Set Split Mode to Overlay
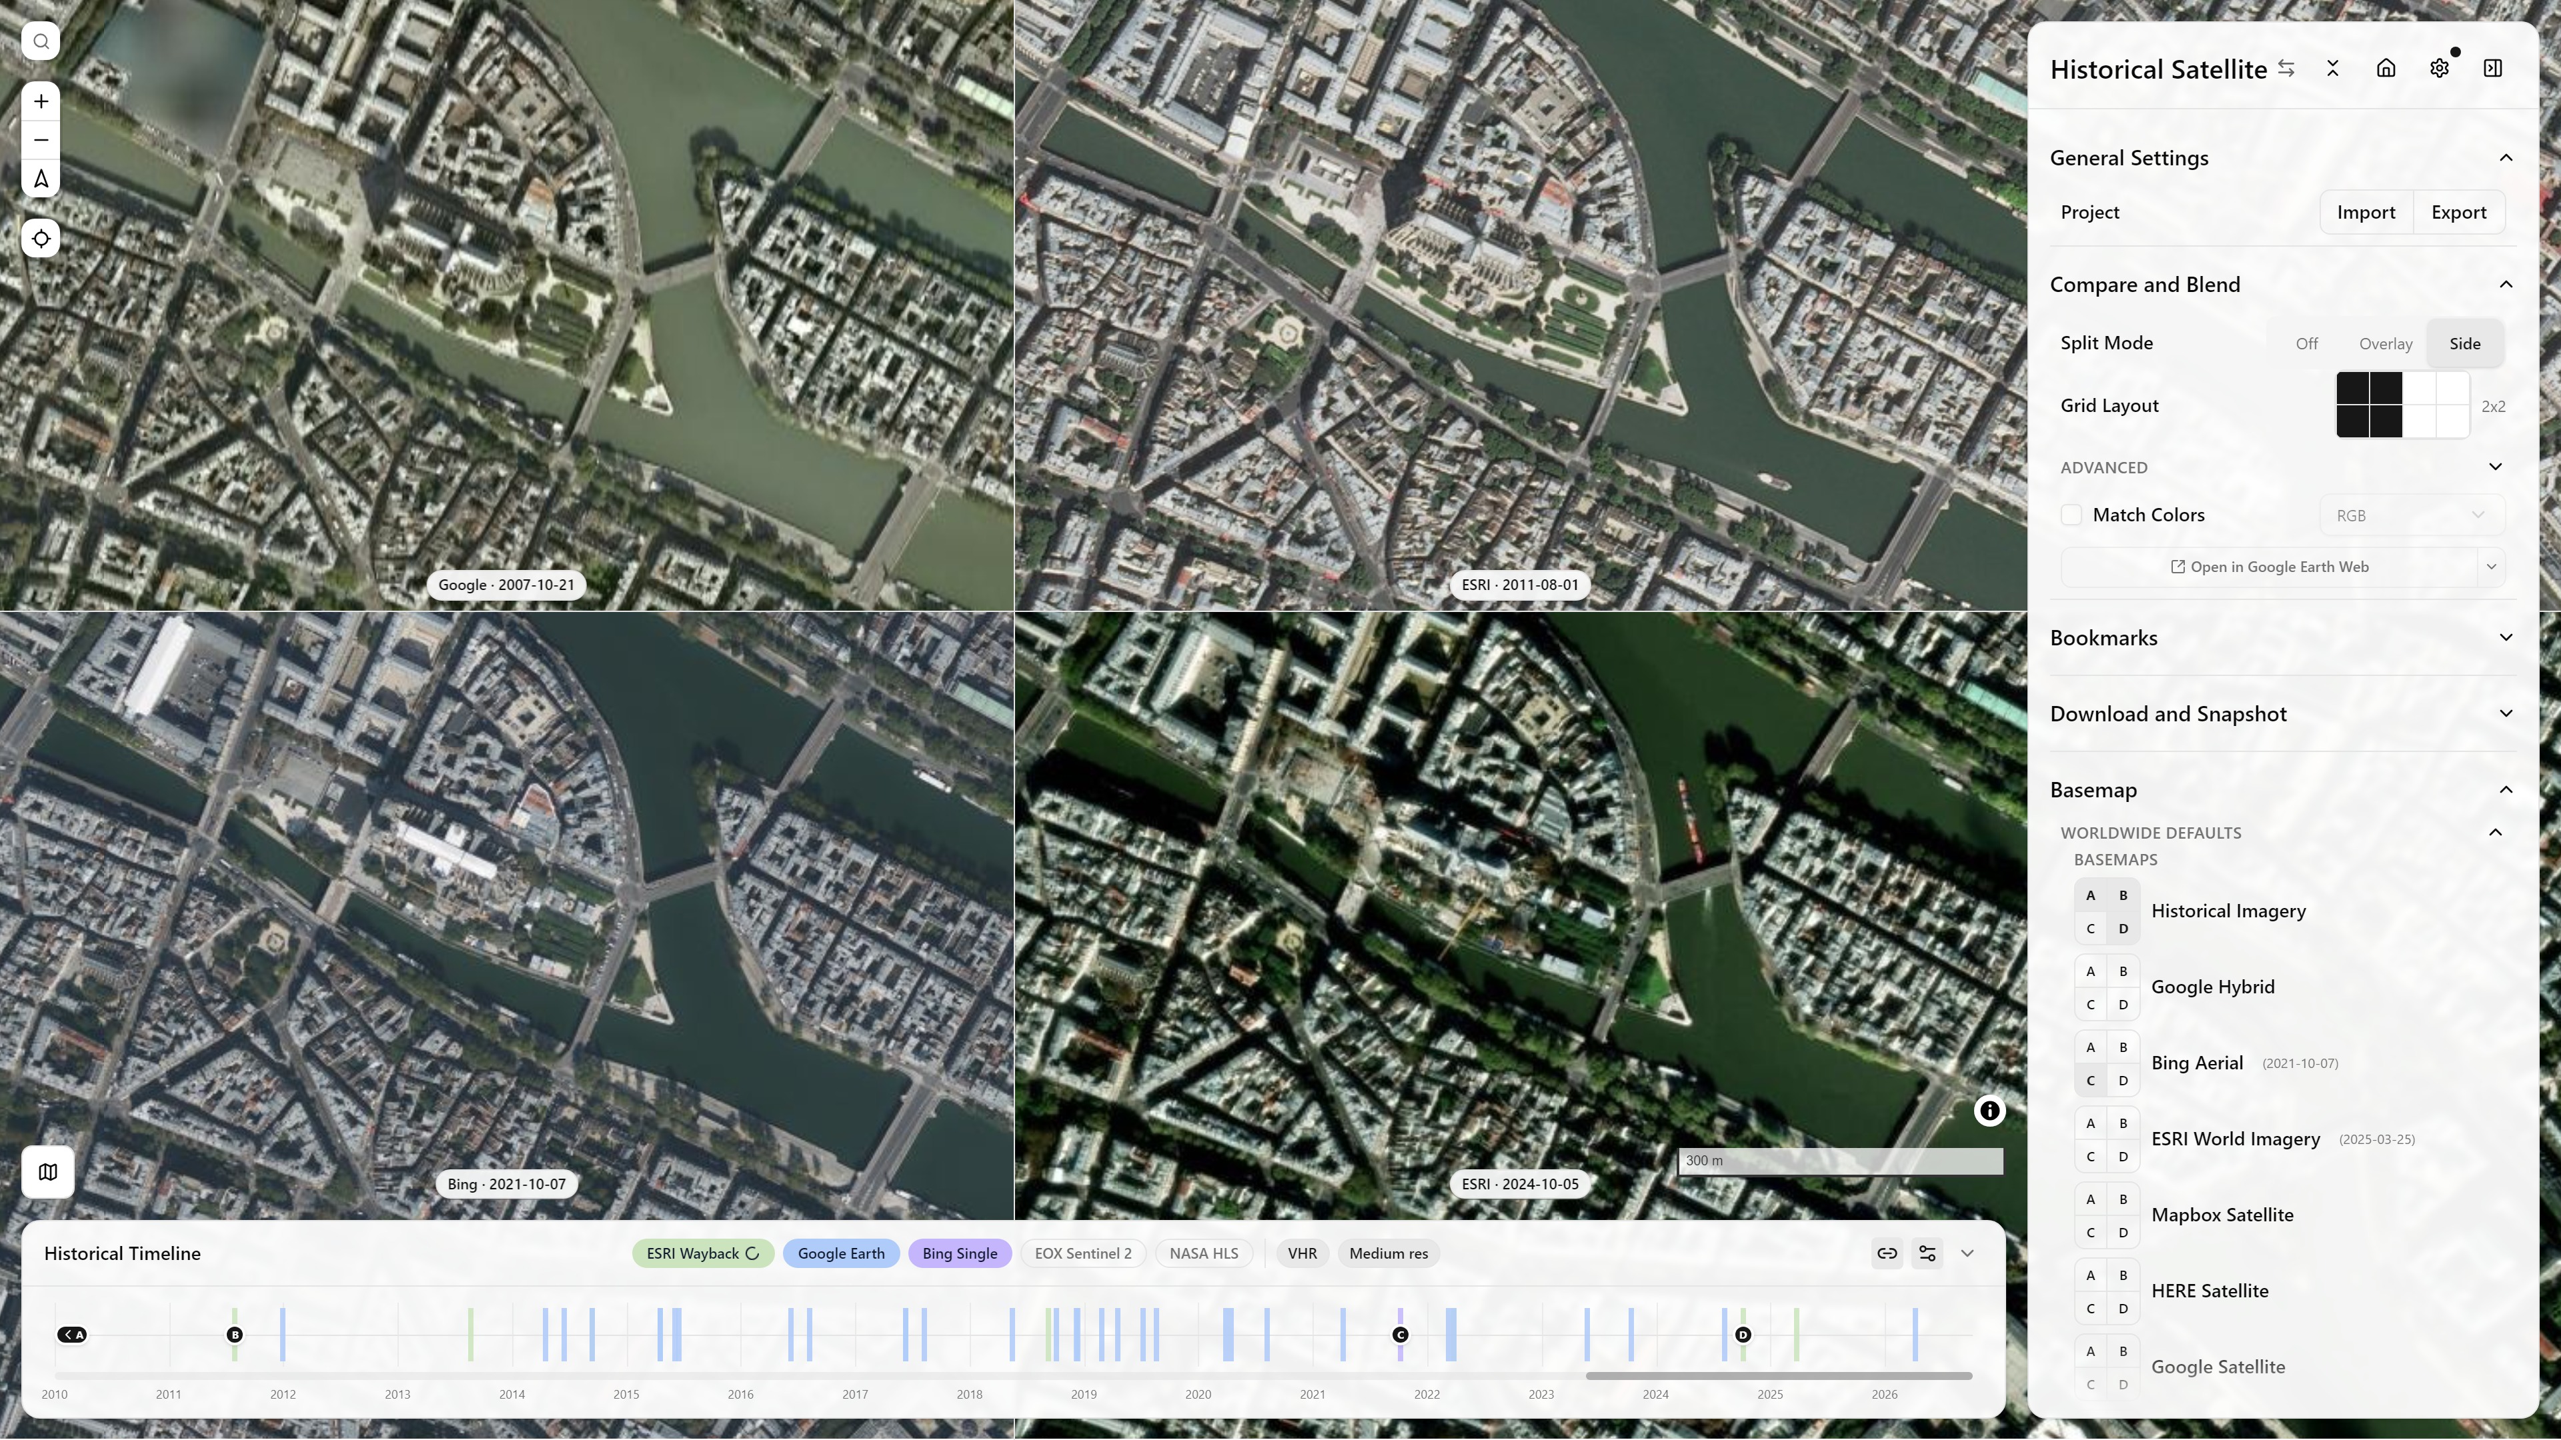 point(2385,344)
